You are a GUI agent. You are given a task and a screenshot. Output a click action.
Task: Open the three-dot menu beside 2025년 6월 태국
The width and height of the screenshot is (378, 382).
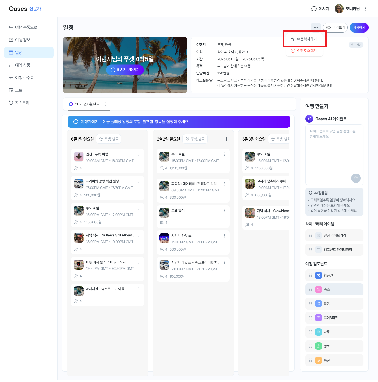pos(106,104)
